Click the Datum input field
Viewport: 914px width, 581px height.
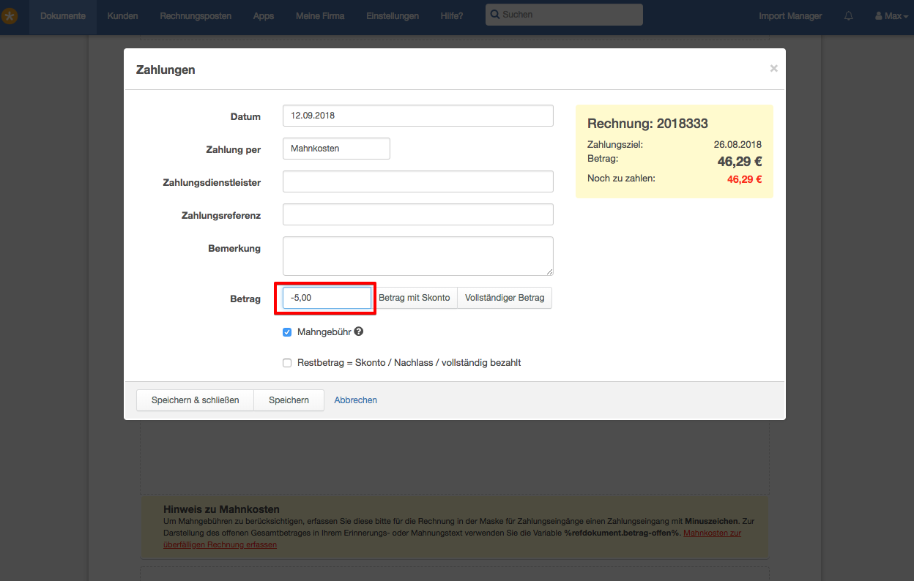pos(417,116)
